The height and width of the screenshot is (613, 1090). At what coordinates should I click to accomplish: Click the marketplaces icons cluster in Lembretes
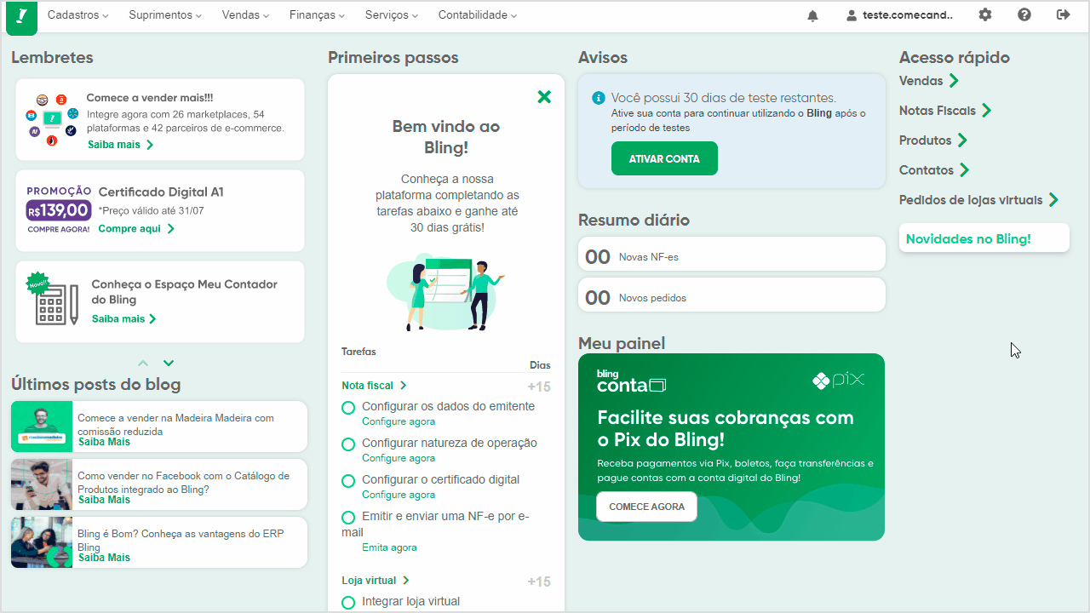[51, 119]
